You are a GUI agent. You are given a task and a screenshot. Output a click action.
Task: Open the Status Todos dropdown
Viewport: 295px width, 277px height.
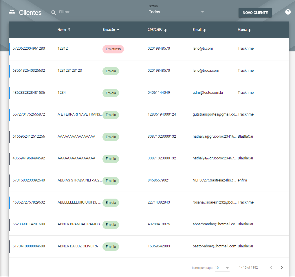(177, 12)
